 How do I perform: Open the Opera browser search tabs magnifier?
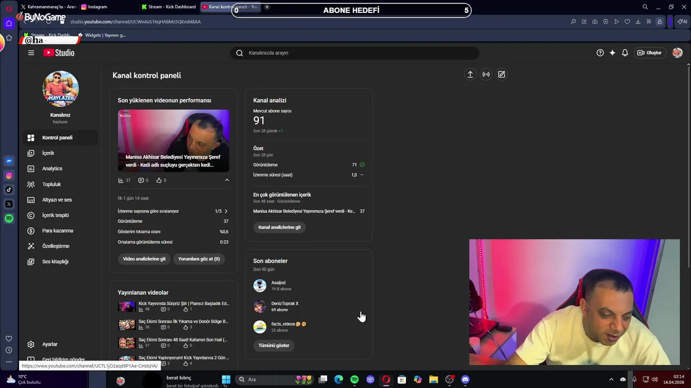click(645, 7)
